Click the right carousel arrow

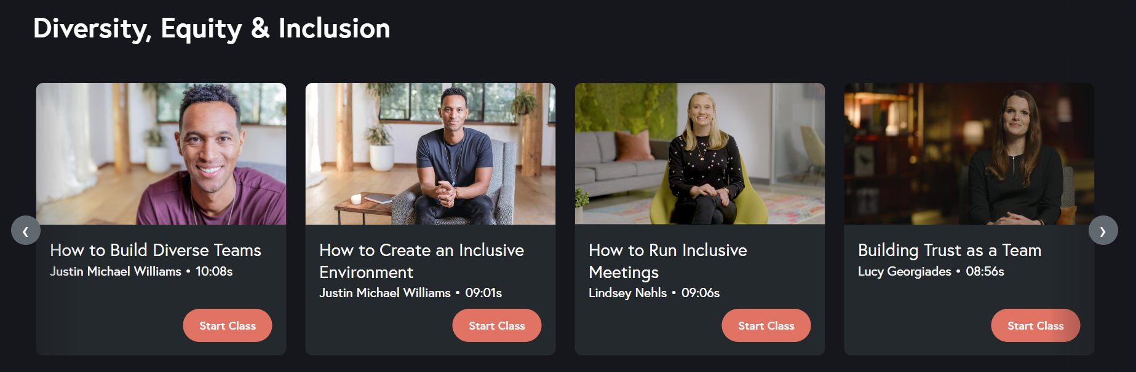tap(1104, 230)
